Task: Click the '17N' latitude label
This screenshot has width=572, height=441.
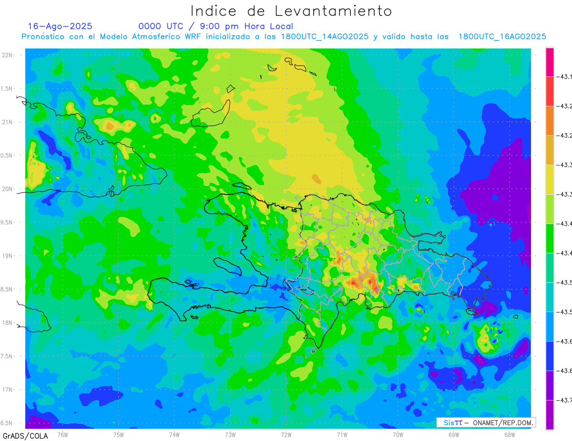Action: point(8,390)
